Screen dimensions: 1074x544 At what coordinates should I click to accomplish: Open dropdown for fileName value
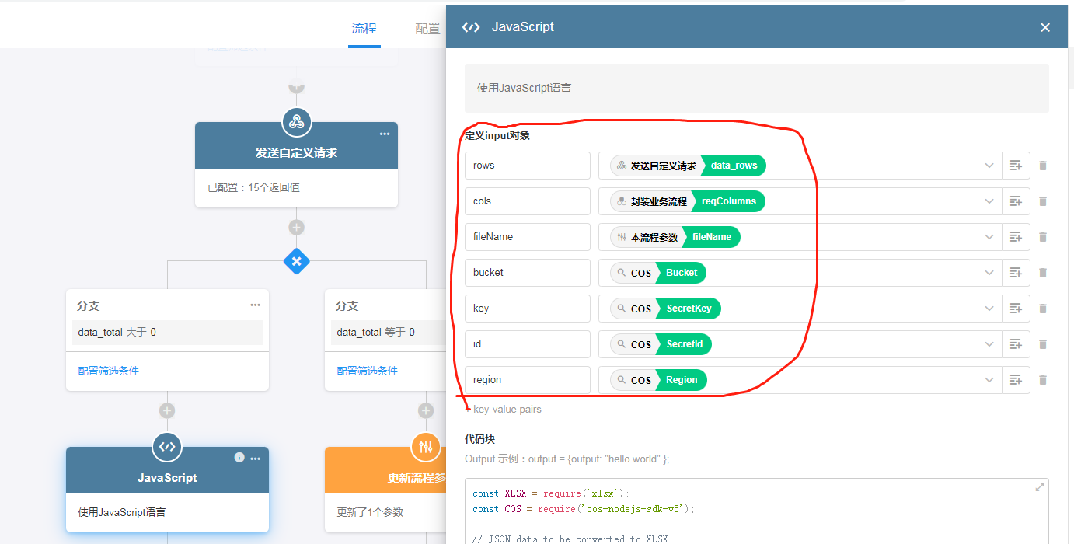(989, 237)
